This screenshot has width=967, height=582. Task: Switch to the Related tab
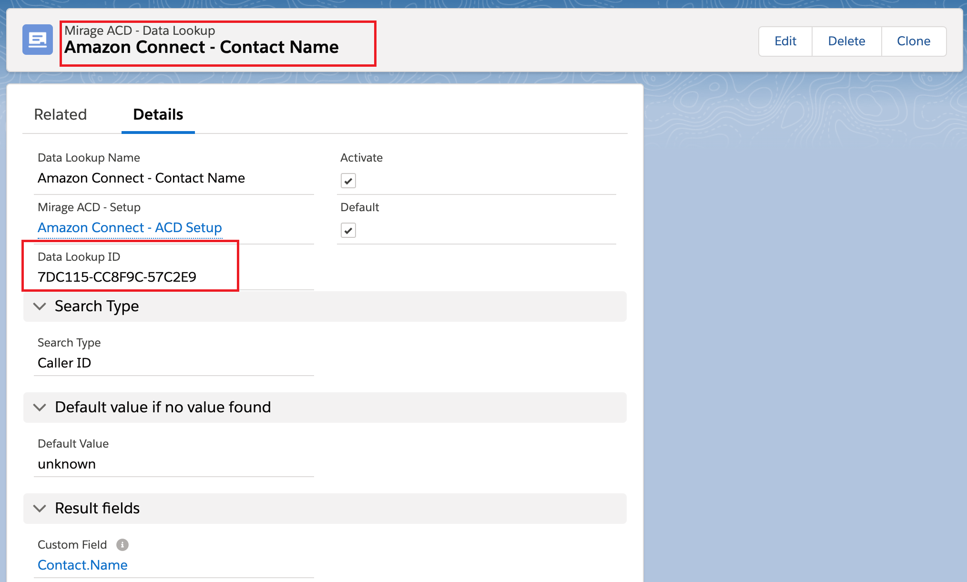click(61, 114)
